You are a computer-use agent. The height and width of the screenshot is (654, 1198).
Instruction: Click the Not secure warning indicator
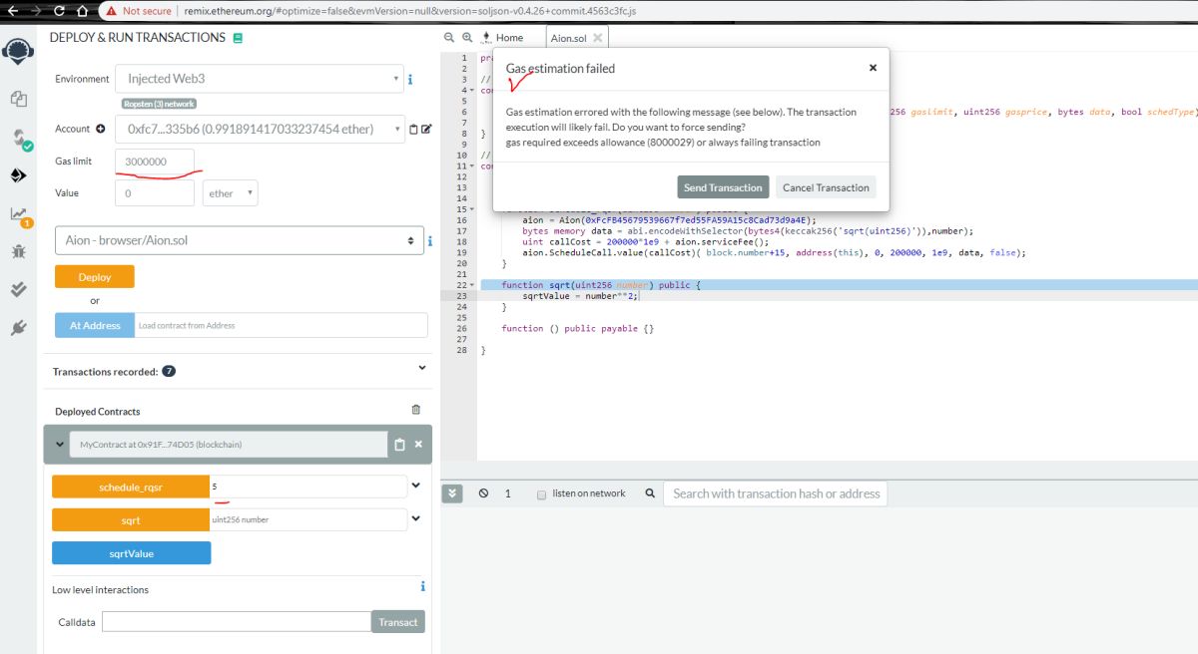pos(139,11)
